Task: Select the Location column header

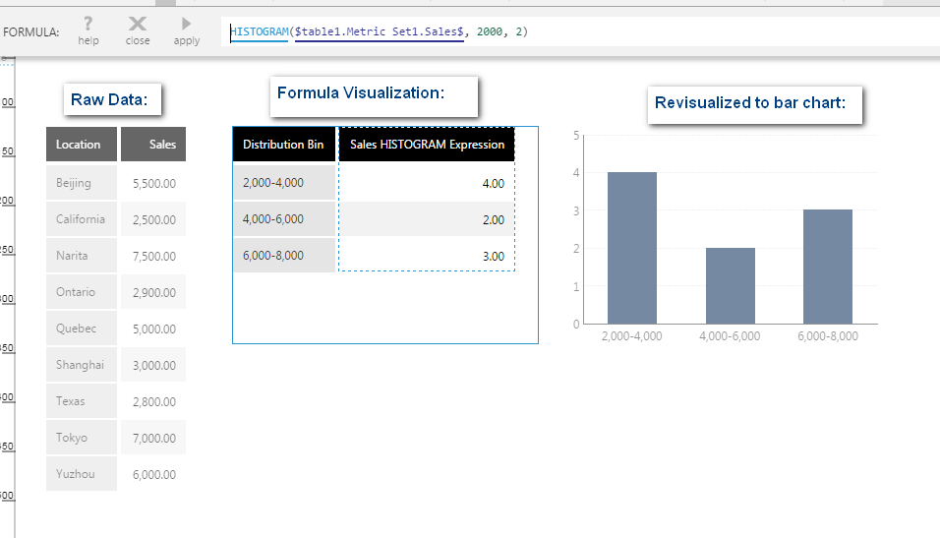Action: [81, 145]
